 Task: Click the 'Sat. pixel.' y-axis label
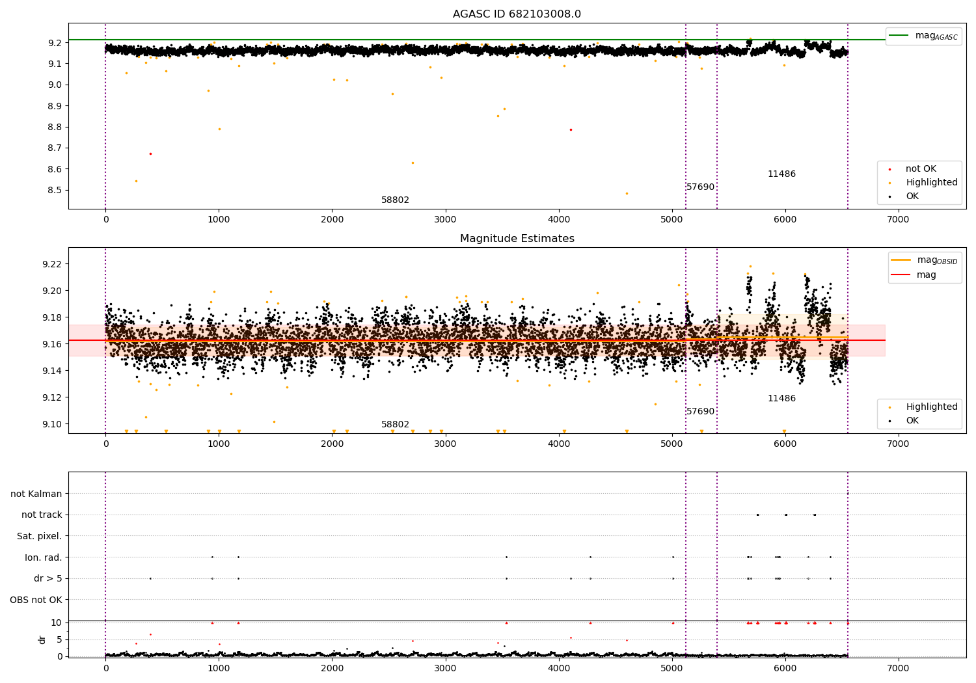point(40,536)
